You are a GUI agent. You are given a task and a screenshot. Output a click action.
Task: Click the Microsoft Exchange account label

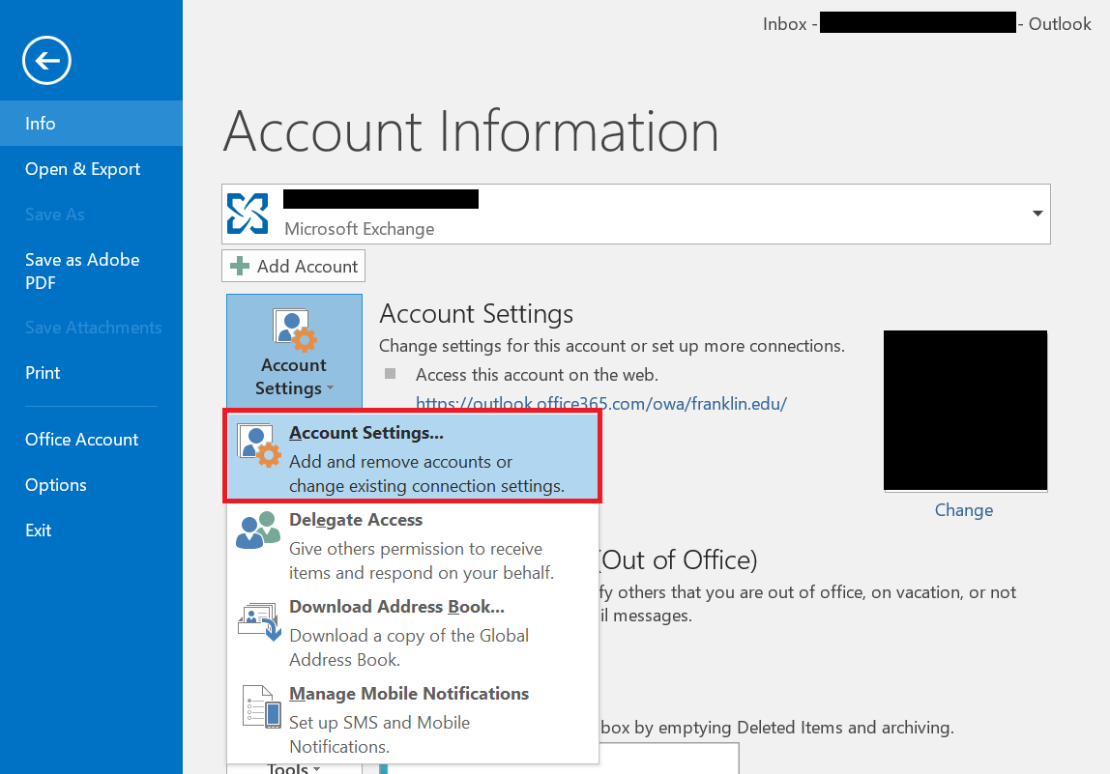(359, 229)
